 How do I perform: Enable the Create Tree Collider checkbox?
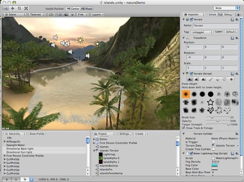[214, 149]
